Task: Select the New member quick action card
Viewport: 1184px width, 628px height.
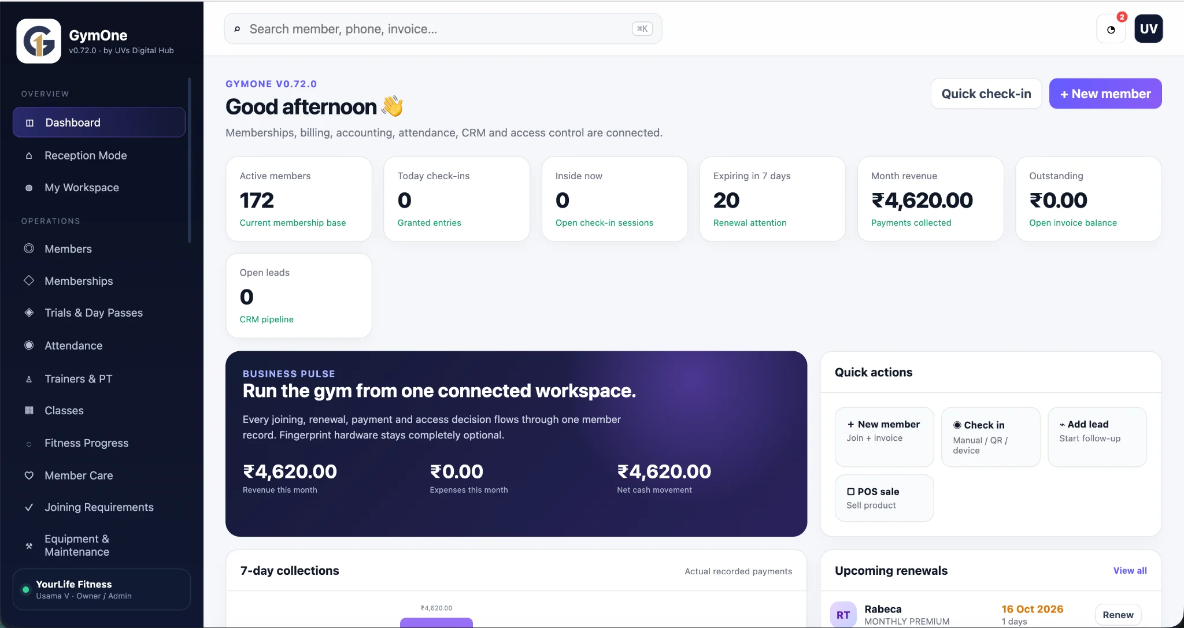Action: coord(884,437)
